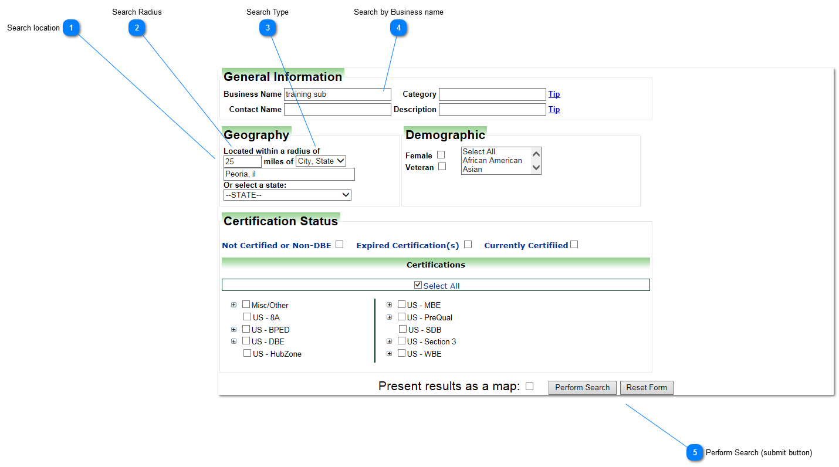Check the US - 8A certification box
Image resolution: width=839 pixels, height=467 pixels.
[247, 317]
